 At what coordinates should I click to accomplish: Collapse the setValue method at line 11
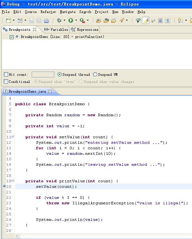[13, 137]
